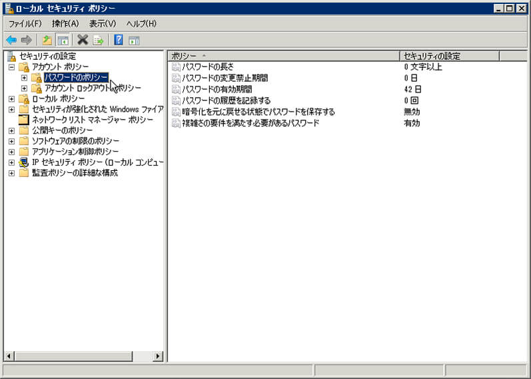The height and width of the screenshot is (379, 531).
Task: Sort by the ポリシー column header
Action: (284, 56)
